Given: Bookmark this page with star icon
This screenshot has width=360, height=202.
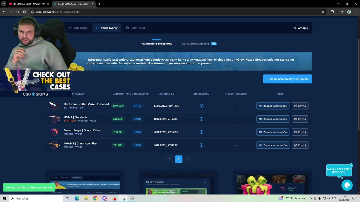Looking at the screenshot, I should pos(323,12).
